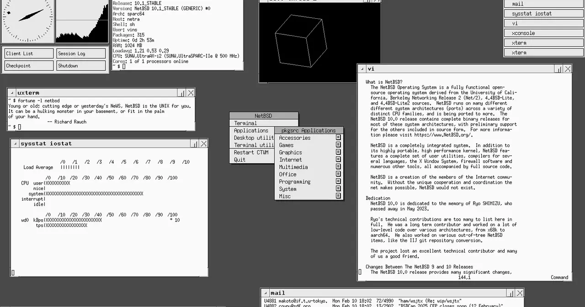Image resolution: width=585 pixels, height=307 pixels.
Task: Close the vi window with X
Action: [x=568, y=69]
